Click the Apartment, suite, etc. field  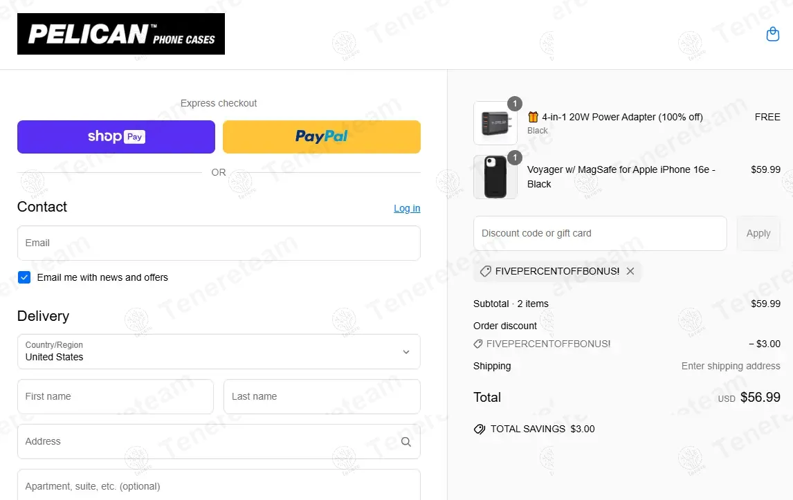(219, 485)
